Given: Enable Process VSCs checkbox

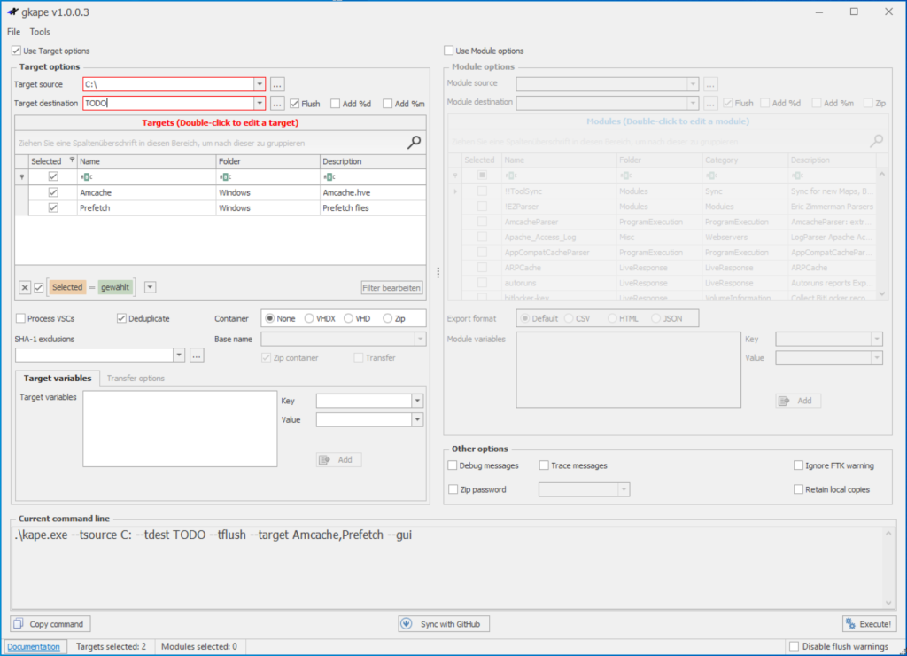Looking at the screenshot, I should pos(21,318).
